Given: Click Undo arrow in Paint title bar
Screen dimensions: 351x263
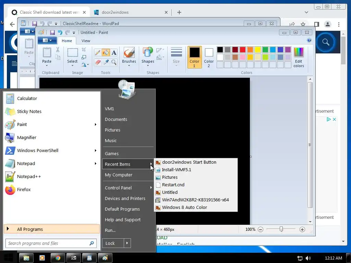Looking at the screenshot, I should 60,33.
